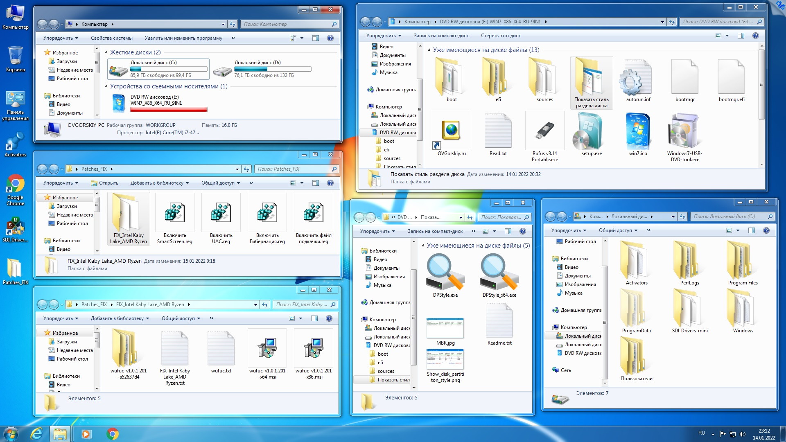Screen dimensions: 786x442
Task: Select the wufuc_v1.0.1.201-x64.msi installer
Action: [267, 348]
